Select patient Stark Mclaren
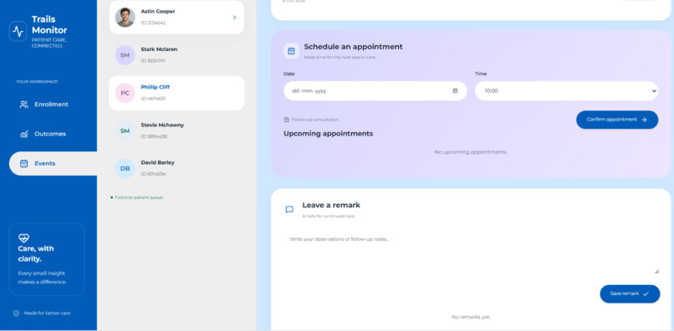Image resolution: width=674 pixels, height=331 pixels. click(176, 55)
